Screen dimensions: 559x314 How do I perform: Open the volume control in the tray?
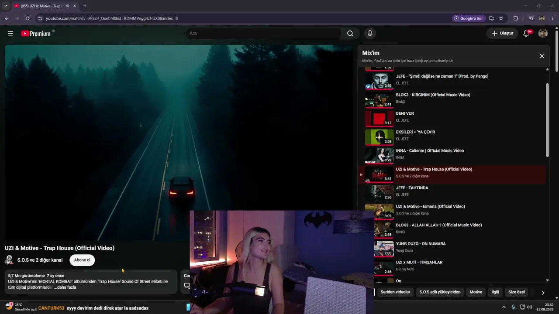530,307
